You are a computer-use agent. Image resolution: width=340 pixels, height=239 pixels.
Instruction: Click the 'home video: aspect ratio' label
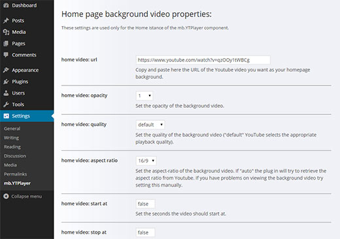(90, 161)
